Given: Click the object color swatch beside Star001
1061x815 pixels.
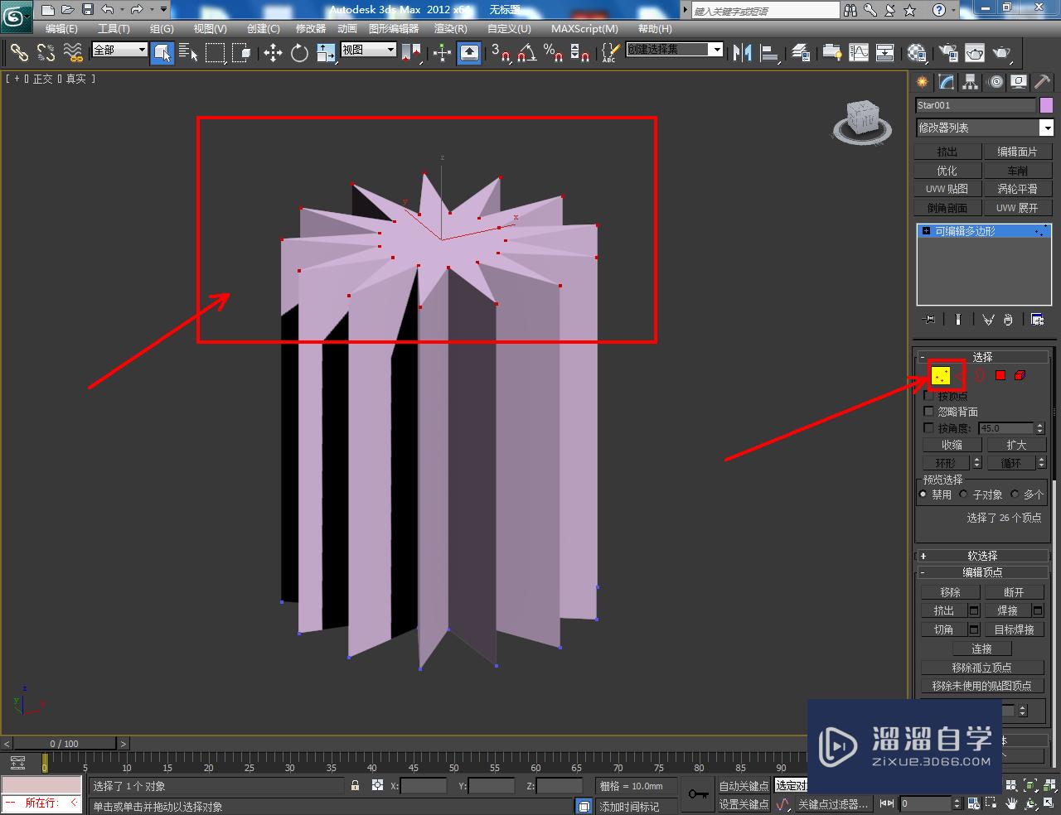Looking at the screenshot, I should [1046, 105].
